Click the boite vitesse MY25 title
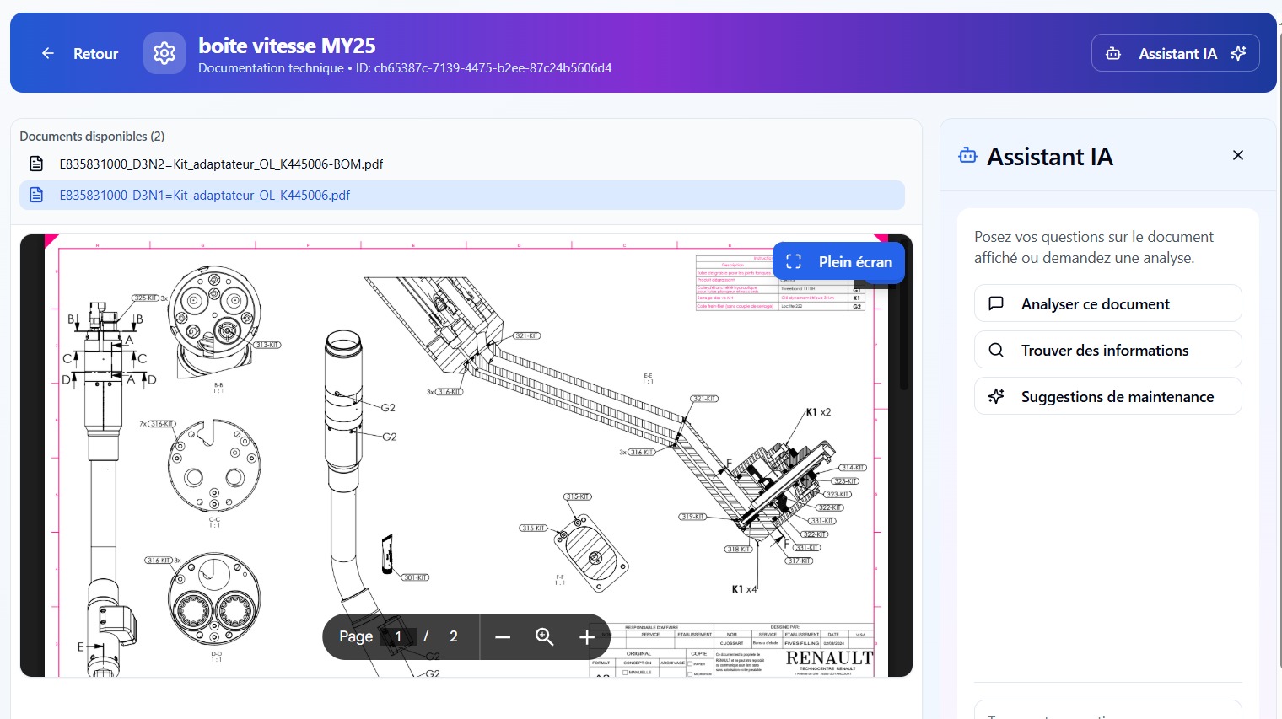The width and height of the screenshot is (1282, 719). tap(287, 46)
